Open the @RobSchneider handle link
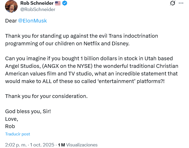Viewport: 189px width, 148px height. tap(38, 9)
